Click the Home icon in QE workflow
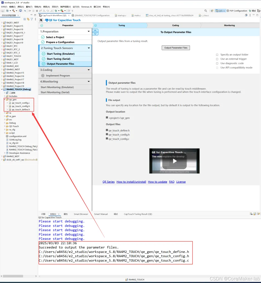261x283 pixels. [41, 20]
